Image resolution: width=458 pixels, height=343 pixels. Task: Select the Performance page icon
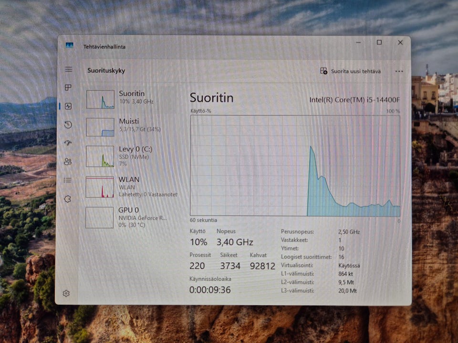(x=68, y=106)
